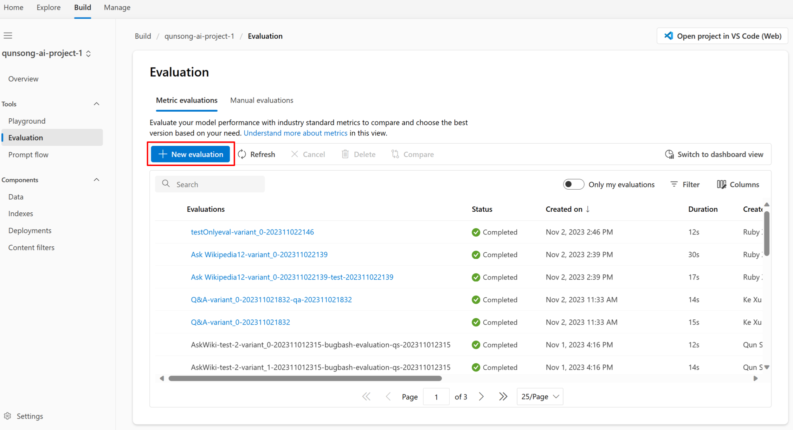Delete the selected evaluation
This screenshot has height=430, width=793.
(358, 154)
